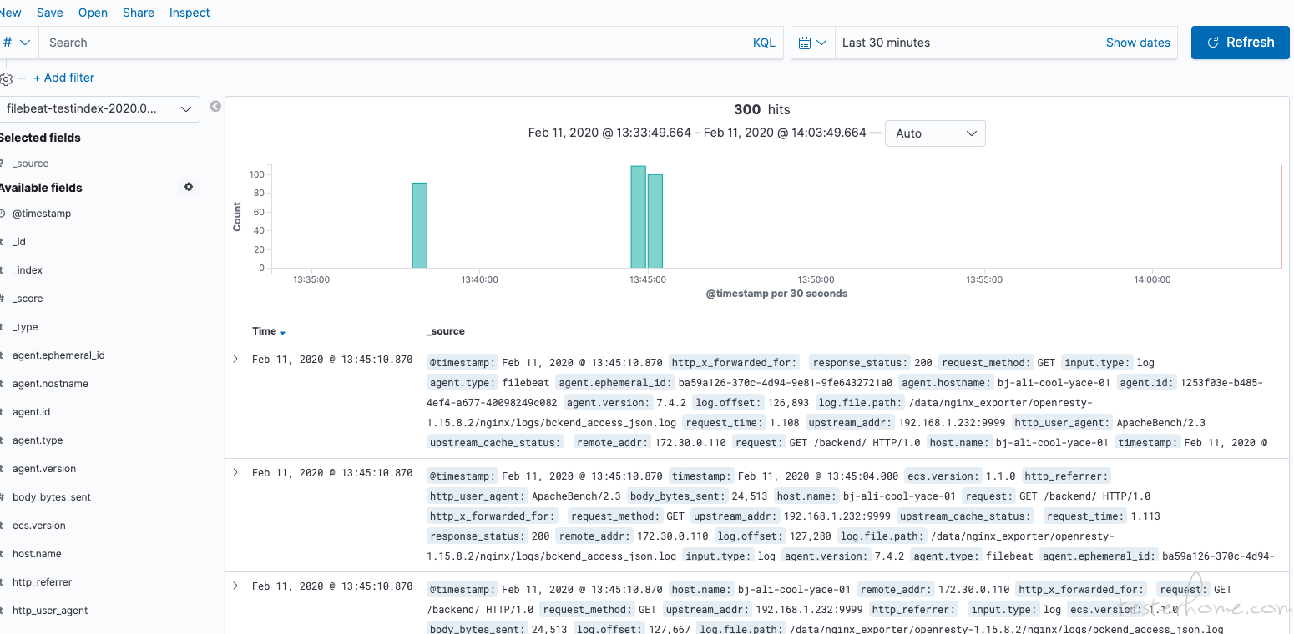Click the Share menu item
The image size is (1294, 634).
pyautogui.click(x=139, y=13)
